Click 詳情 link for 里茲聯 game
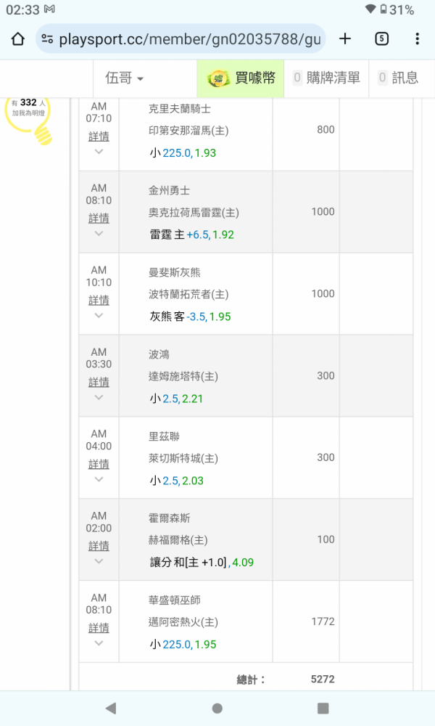 click(x=99, y=464)
